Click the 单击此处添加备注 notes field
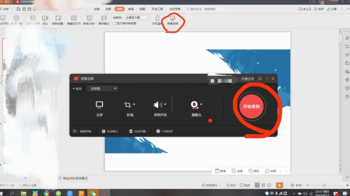This screenshot has height=196, width=350. click(75, 178)
